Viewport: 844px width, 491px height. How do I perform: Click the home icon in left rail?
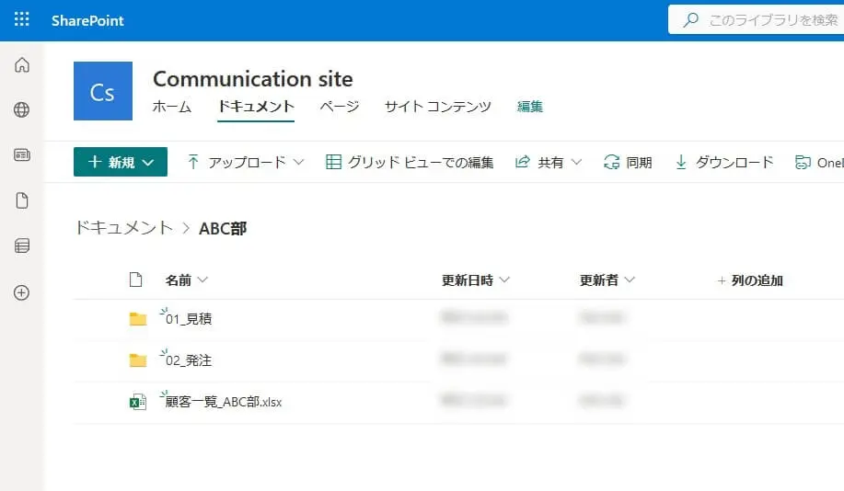tap(22, 65)
